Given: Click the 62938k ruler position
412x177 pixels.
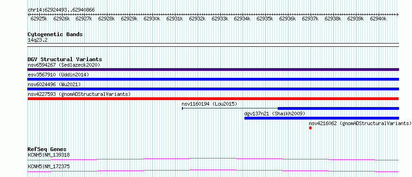Looking at the screenshot, I should point(333,19).
